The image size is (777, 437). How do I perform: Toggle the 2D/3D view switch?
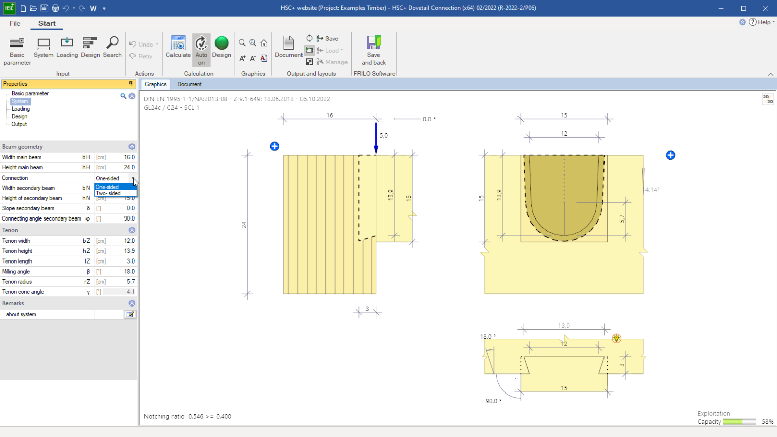point(768,99)
